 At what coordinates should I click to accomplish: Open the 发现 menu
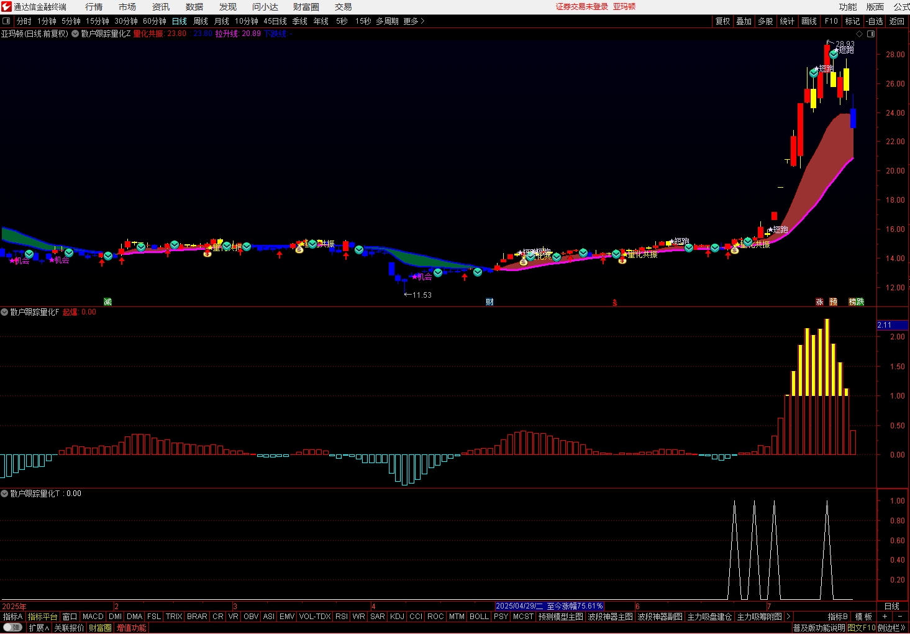(x=228, y=7)
